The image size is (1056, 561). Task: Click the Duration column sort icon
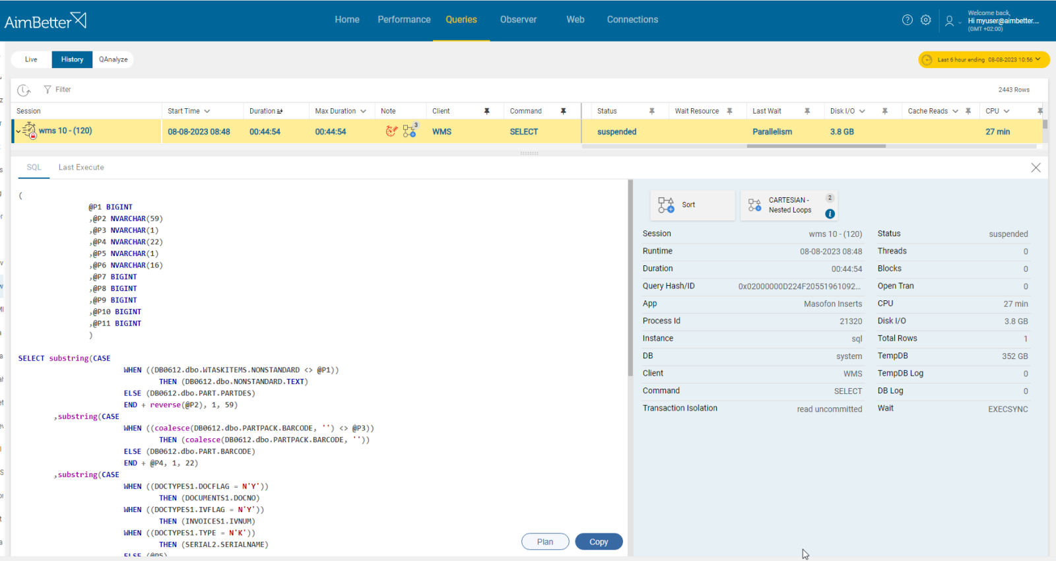tap(280, 112)
